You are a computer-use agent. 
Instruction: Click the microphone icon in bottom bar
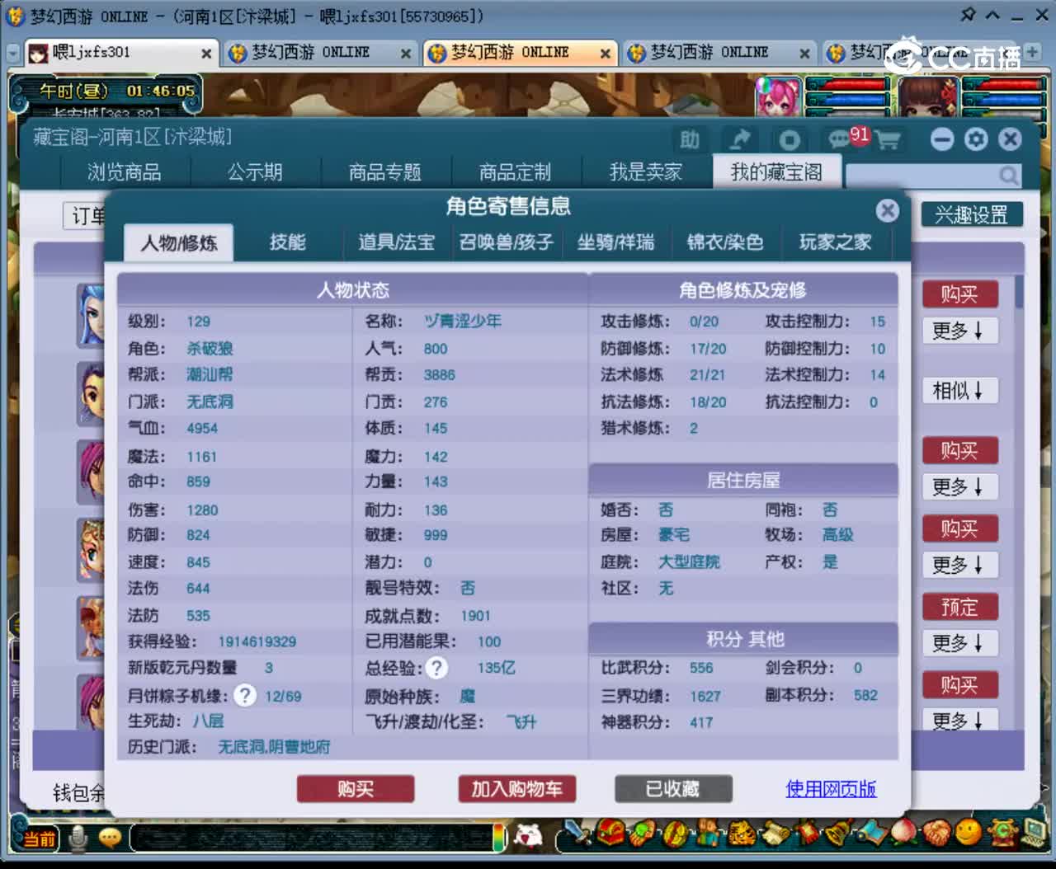coord(78,838)
